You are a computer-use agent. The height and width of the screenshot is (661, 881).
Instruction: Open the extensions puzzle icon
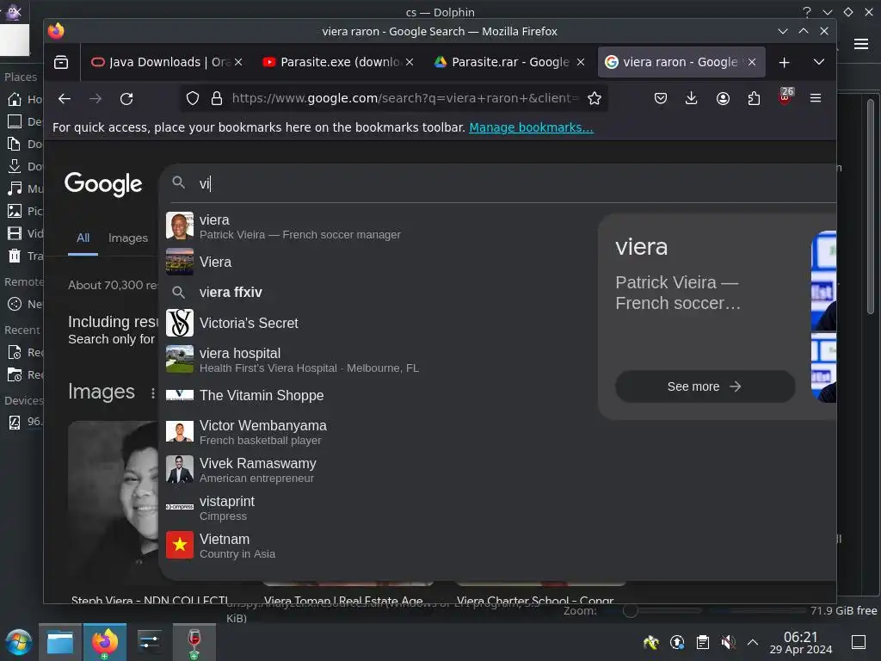[x=754, y=99]
